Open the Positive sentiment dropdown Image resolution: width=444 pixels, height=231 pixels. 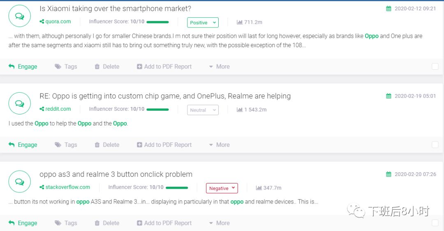(x=203, y=23)
